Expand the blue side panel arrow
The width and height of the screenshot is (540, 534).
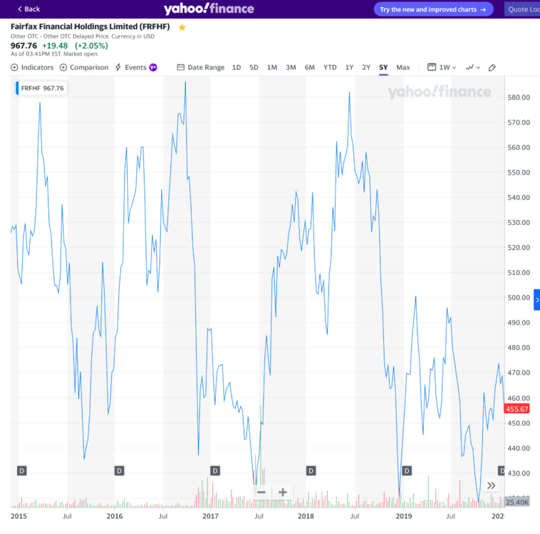coord(537,300)
